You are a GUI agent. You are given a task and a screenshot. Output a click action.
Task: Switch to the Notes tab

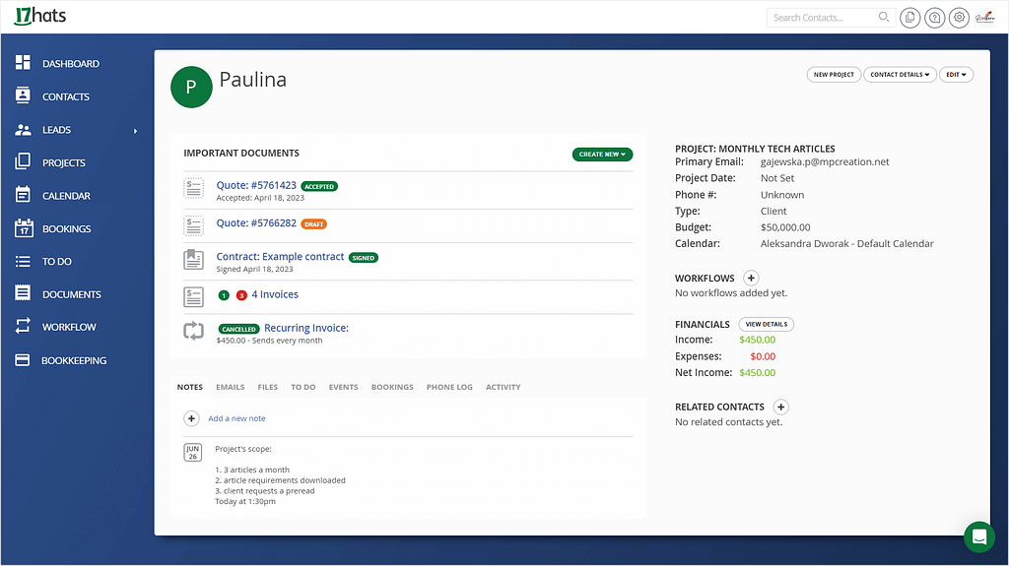pyautogui.click(x=190, y=387)
